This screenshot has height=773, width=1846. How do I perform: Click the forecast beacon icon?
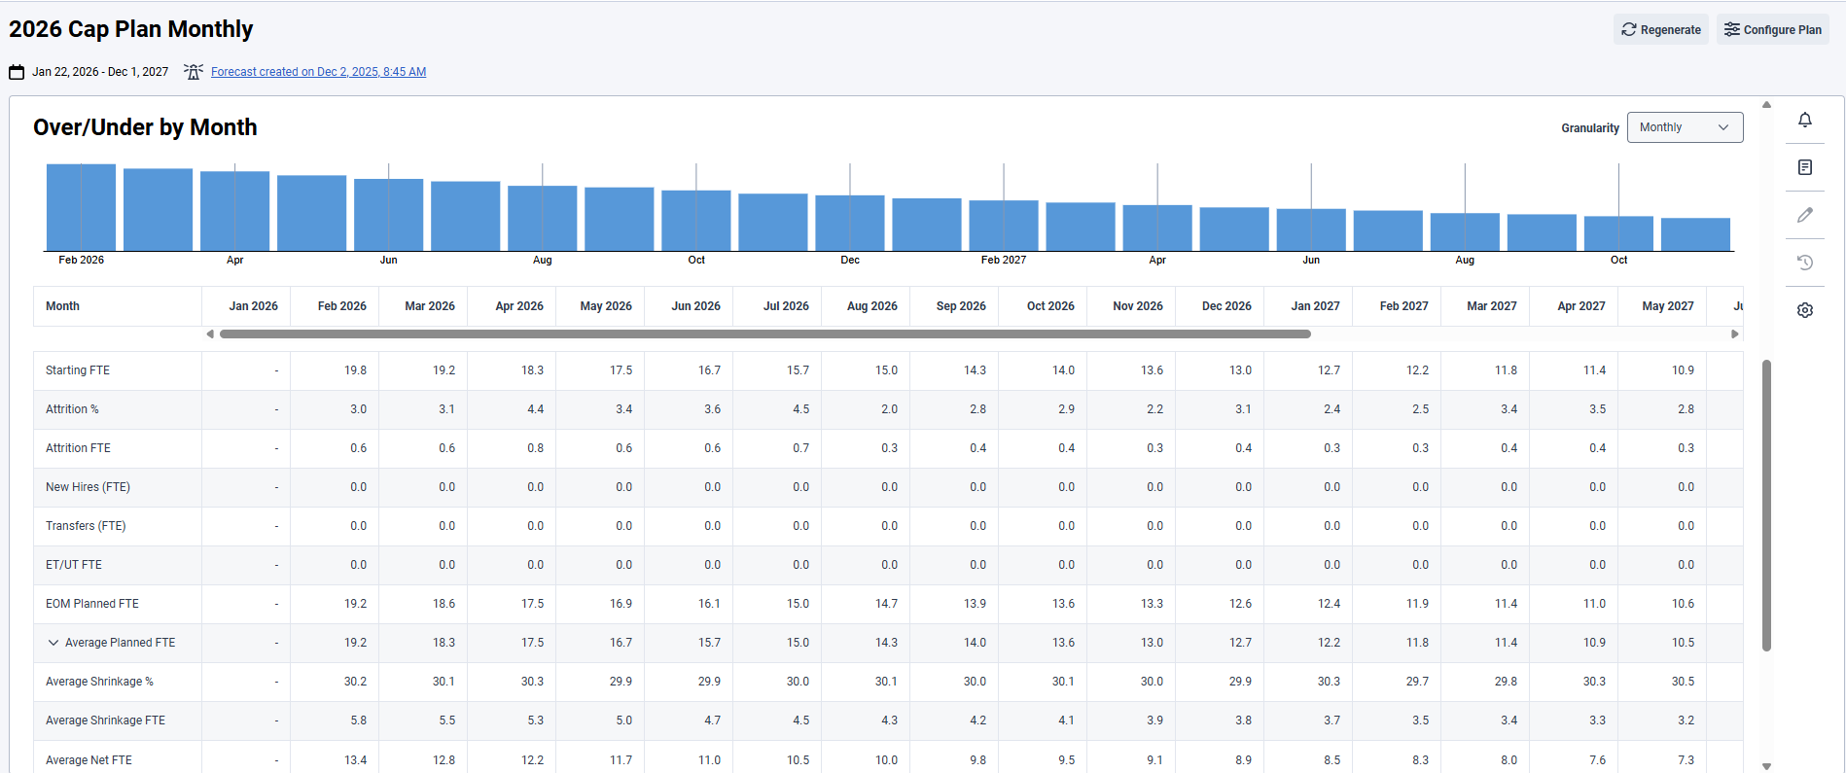point(194,72)
